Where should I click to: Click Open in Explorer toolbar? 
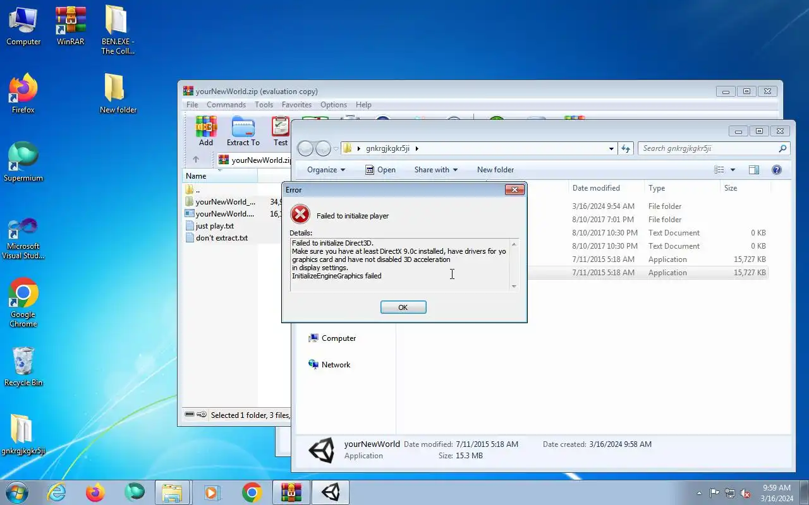[380, 170]
